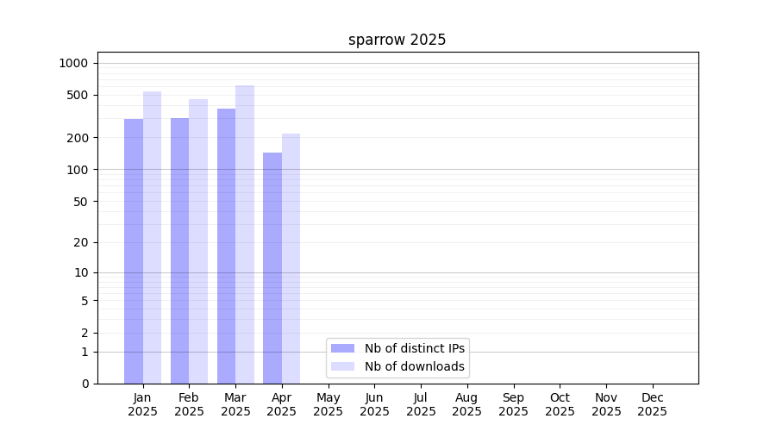This screenshot has width=776, height=431.
Task: Select the February distinct IPs bar
Action: (x=179, y=251)
